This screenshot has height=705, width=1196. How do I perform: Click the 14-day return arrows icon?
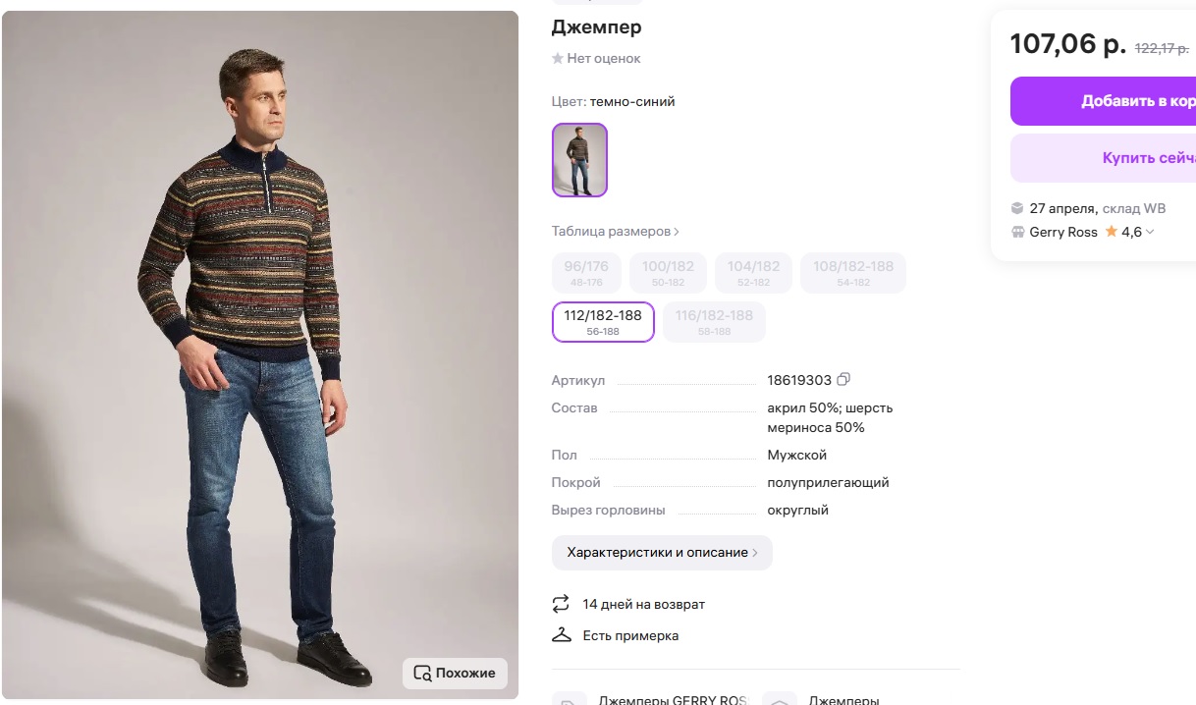pos(562,604)
